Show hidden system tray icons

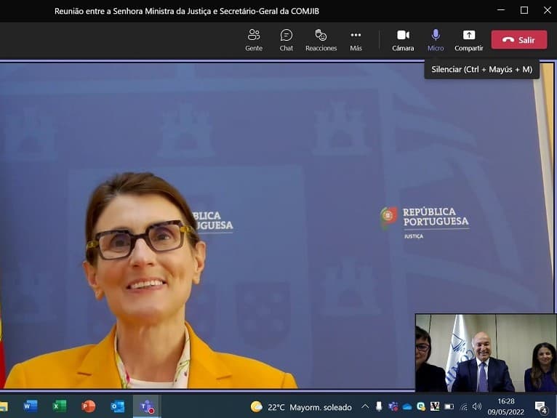point(365,406)
